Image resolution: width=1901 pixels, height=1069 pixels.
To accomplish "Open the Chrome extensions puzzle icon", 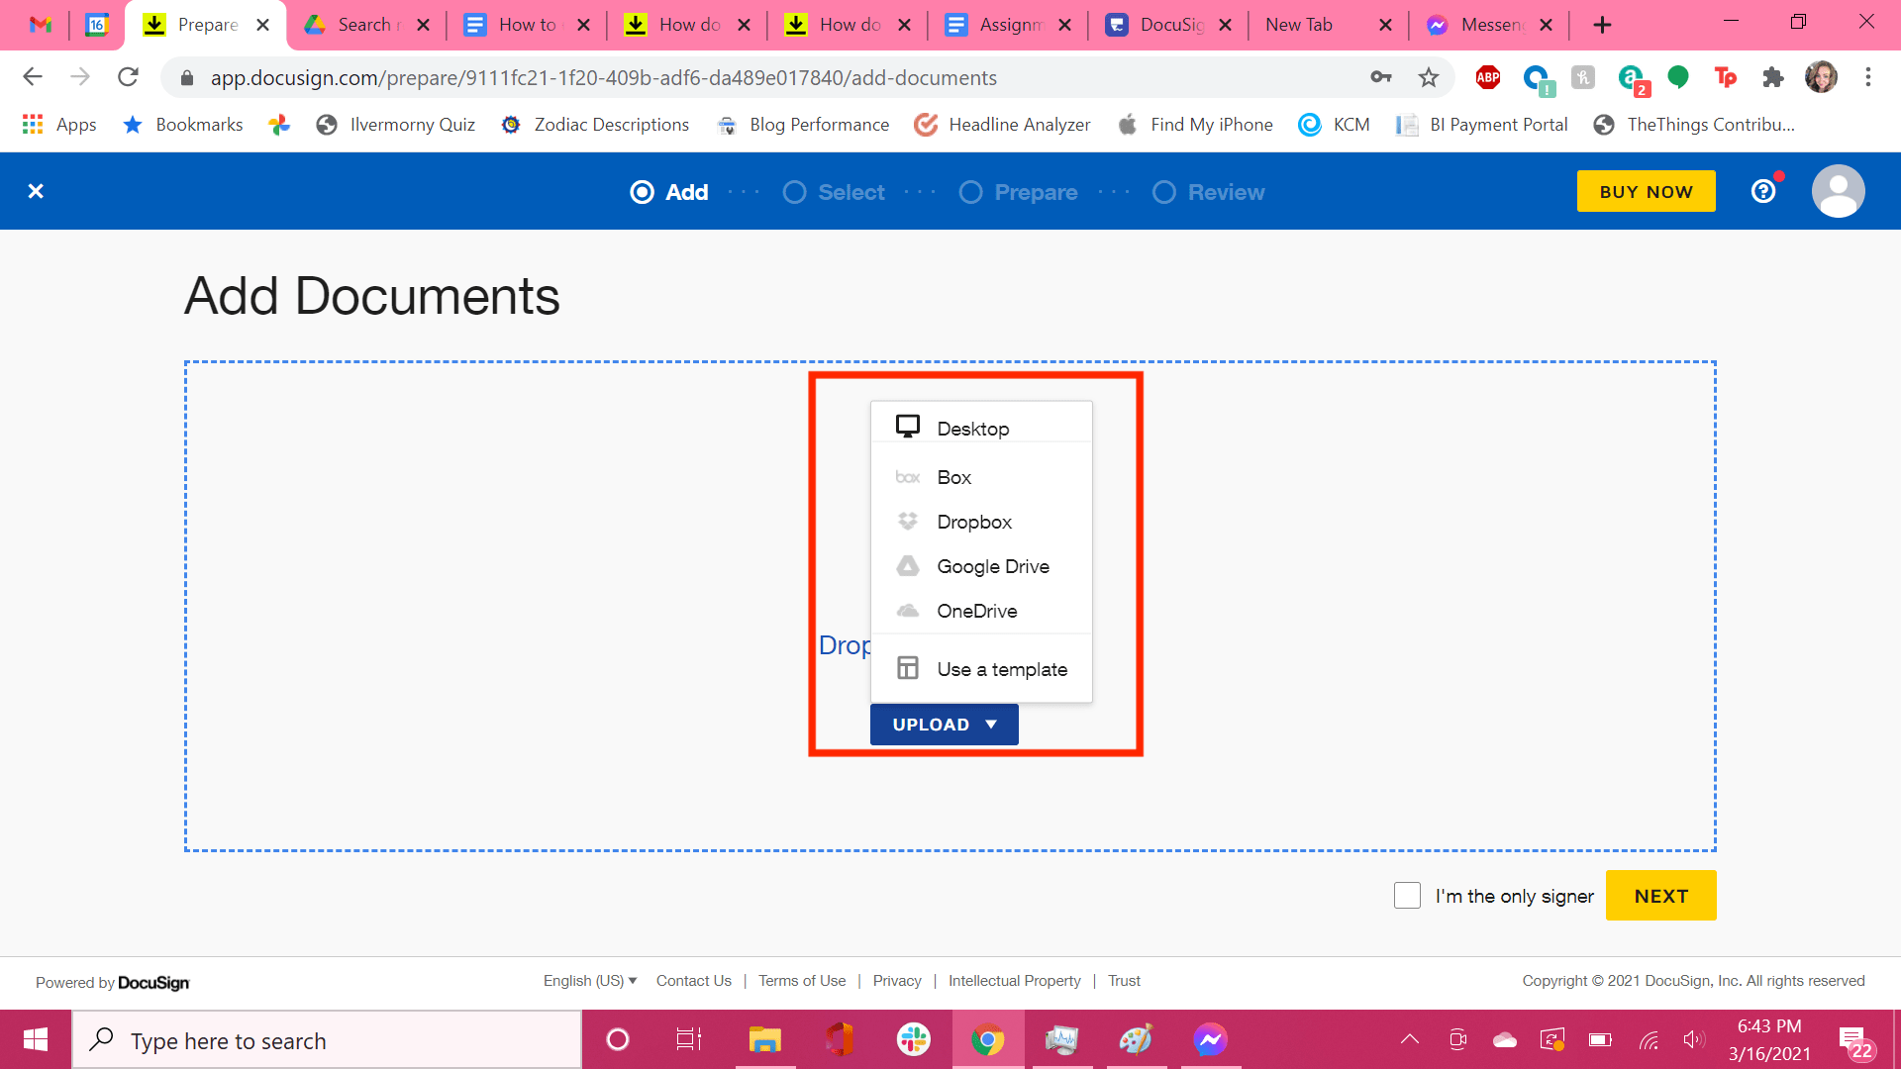I will pyautogui.click(x=1772, y=77).
